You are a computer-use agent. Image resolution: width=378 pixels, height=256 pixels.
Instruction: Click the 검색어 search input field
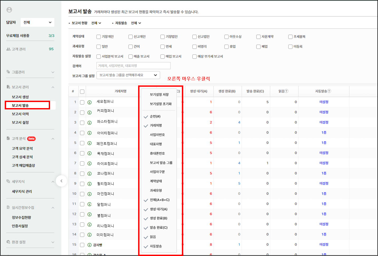133,66
